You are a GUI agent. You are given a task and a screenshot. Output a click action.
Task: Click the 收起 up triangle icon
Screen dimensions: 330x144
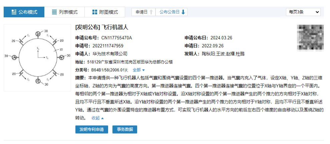(x=102, y=118)
